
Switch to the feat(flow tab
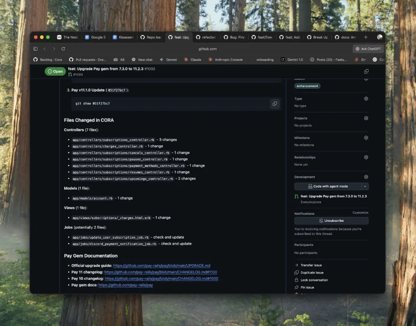[262, 37]
